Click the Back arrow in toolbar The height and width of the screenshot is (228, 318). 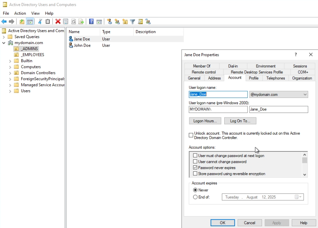coord(4,21)
